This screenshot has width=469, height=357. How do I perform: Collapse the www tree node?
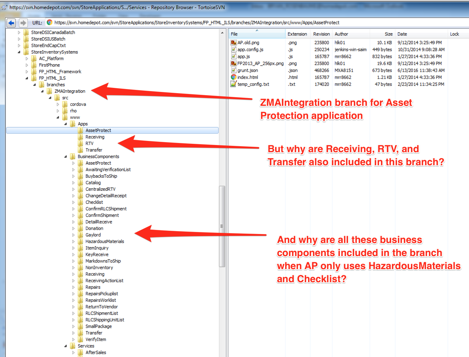click(58, 118)
